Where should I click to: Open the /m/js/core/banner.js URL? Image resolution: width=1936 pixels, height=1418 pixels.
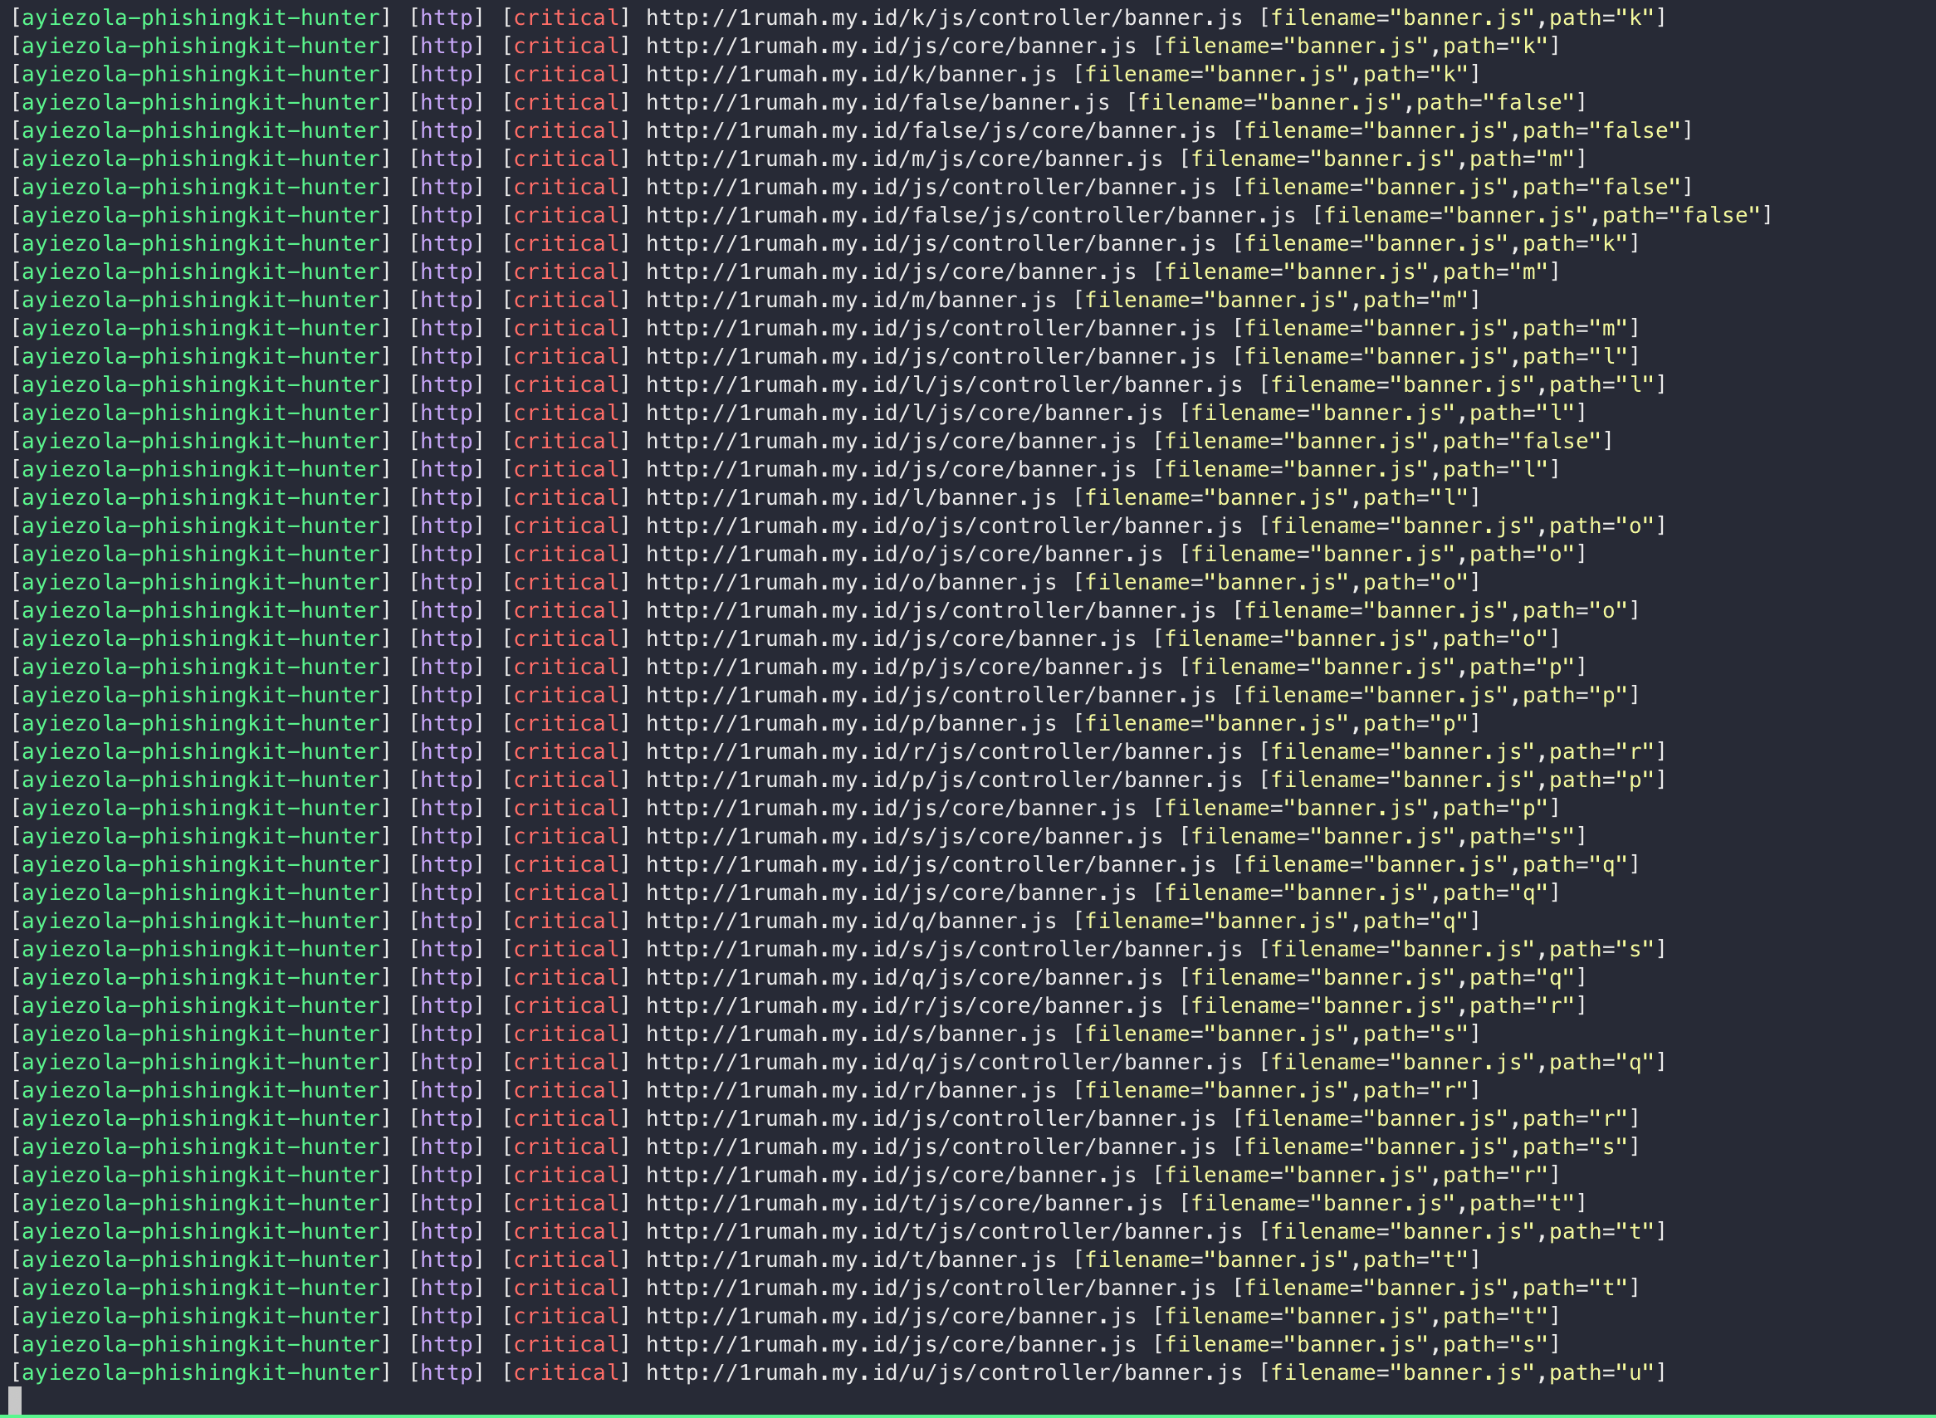click(x=903, y=159)
